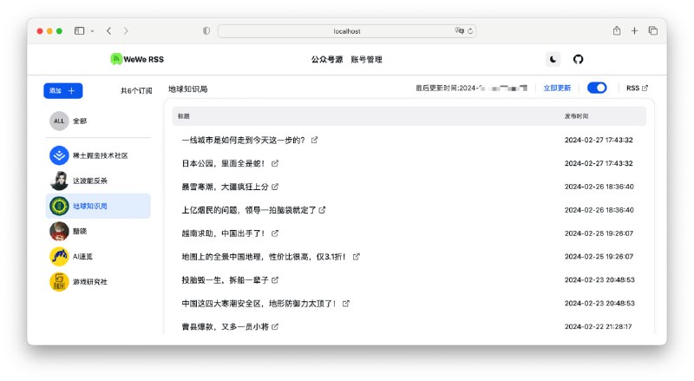The height and width of the screenshot is (381, 694).
Task: Click the WeWe RSS logo
Action: 137,59
